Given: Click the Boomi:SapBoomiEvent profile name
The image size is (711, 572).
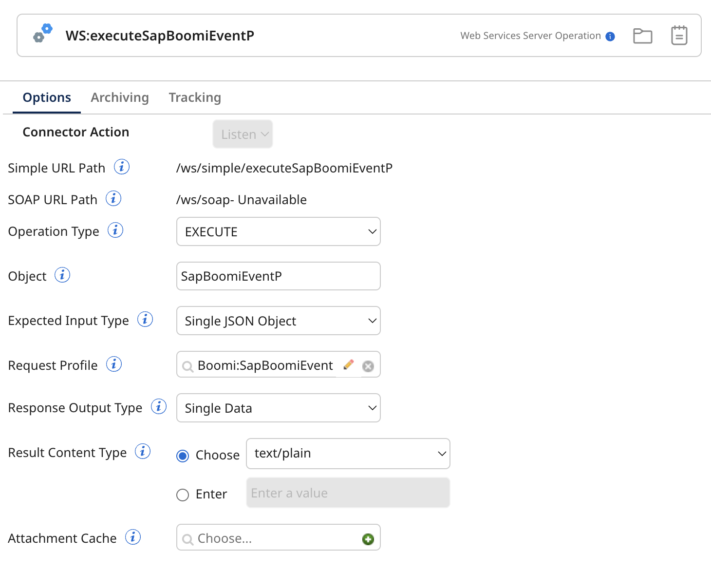Looking at the screenshot, I should (265, 365).
